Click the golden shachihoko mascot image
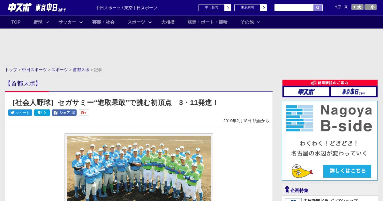This screenshot has width=383, height=201. 302,171
